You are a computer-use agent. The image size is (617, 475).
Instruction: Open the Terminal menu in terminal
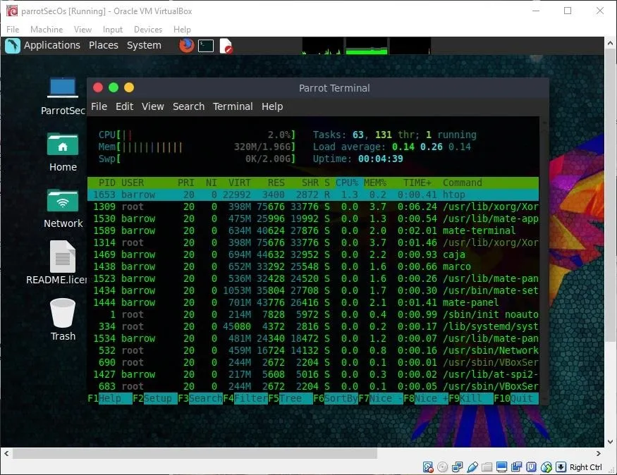coord(233,106)
